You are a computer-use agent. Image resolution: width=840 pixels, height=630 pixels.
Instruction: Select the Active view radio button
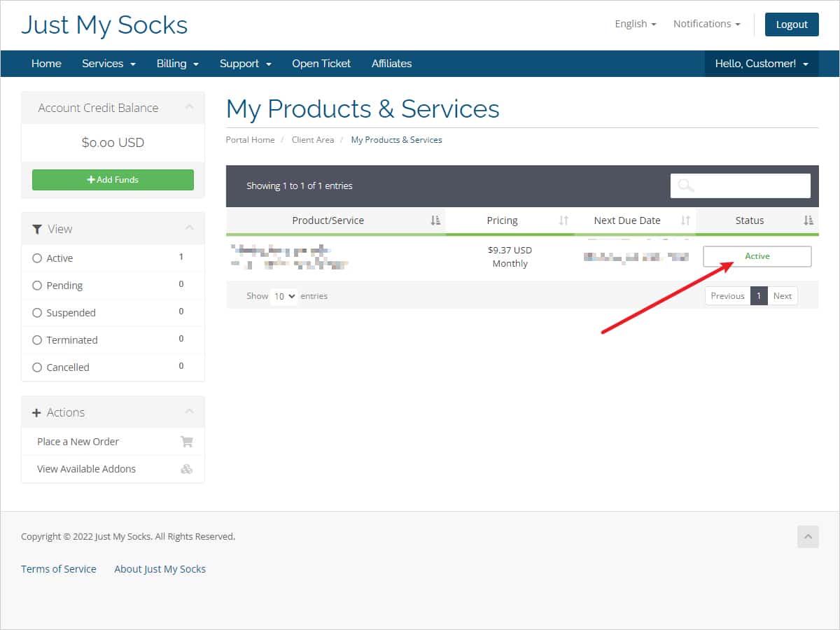(x=37, y=258)
